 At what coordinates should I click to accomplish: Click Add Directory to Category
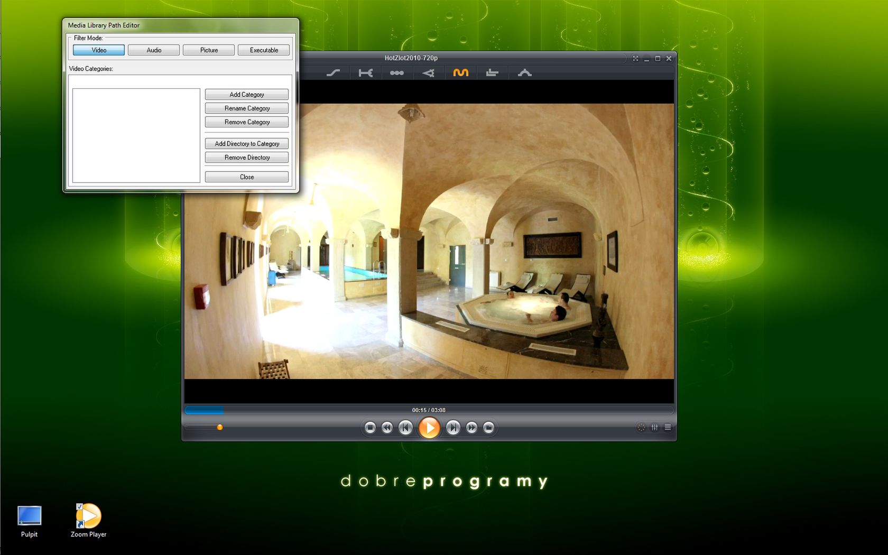247,144
